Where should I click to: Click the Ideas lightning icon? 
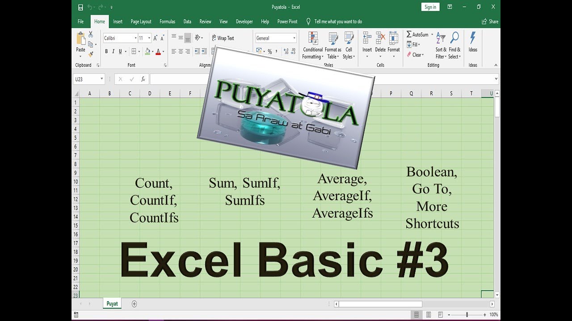(473, 38)
